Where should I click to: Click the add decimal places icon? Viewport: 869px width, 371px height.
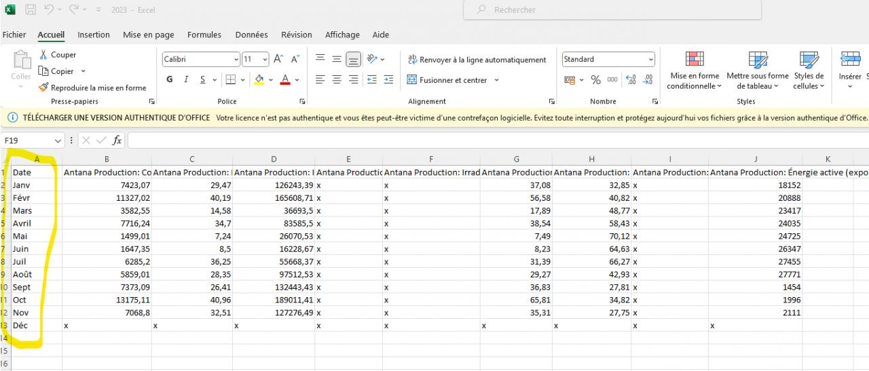629,80
